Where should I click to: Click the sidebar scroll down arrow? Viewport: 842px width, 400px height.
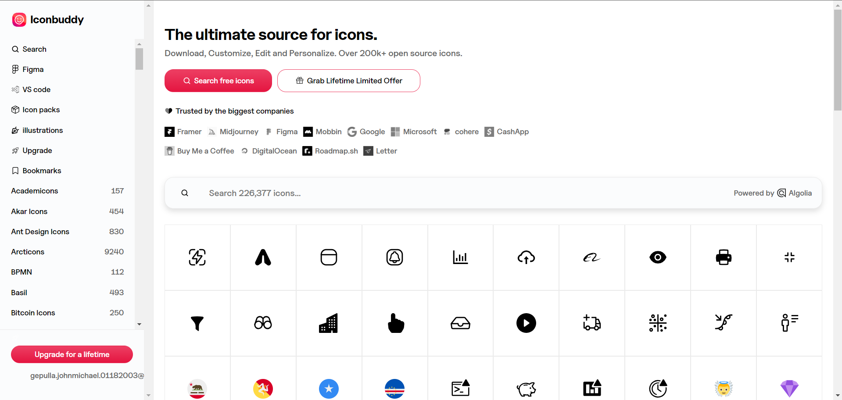click(x=139, y=325)
